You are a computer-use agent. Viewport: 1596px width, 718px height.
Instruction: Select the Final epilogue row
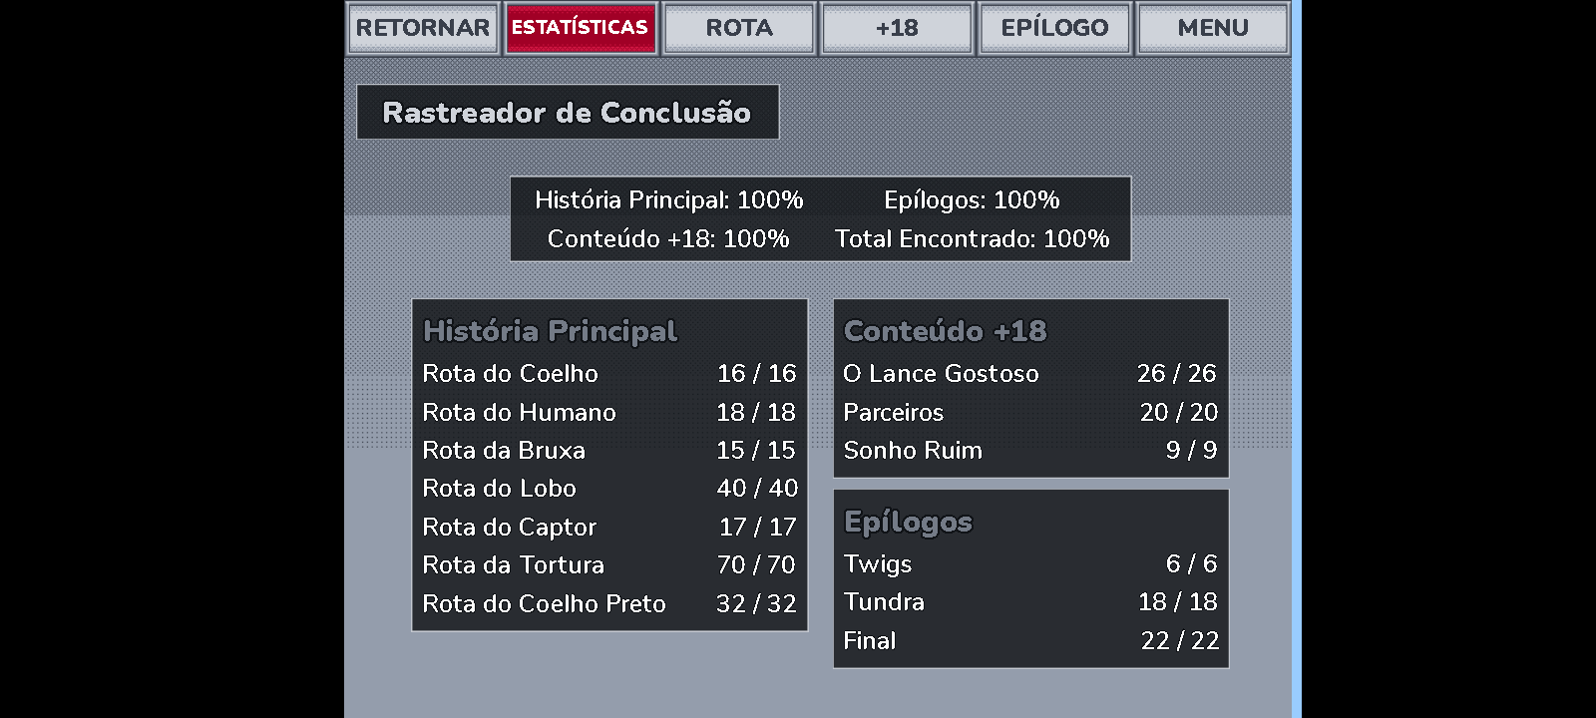1030,640
